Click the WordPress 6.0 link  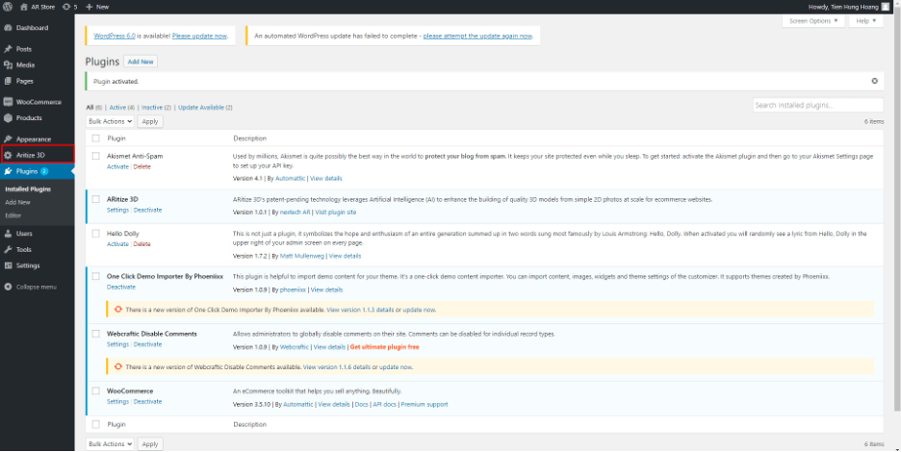115,36
